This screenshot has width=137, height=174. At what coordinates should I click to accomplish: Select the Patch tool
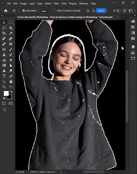tap(11, 44)
